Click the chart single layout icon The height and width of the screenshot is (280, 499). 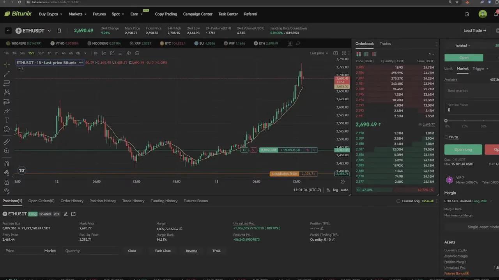[x=335, y=53]
